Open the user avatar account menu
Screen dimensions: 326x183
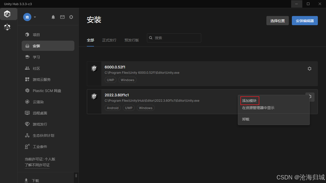[27, 17]
